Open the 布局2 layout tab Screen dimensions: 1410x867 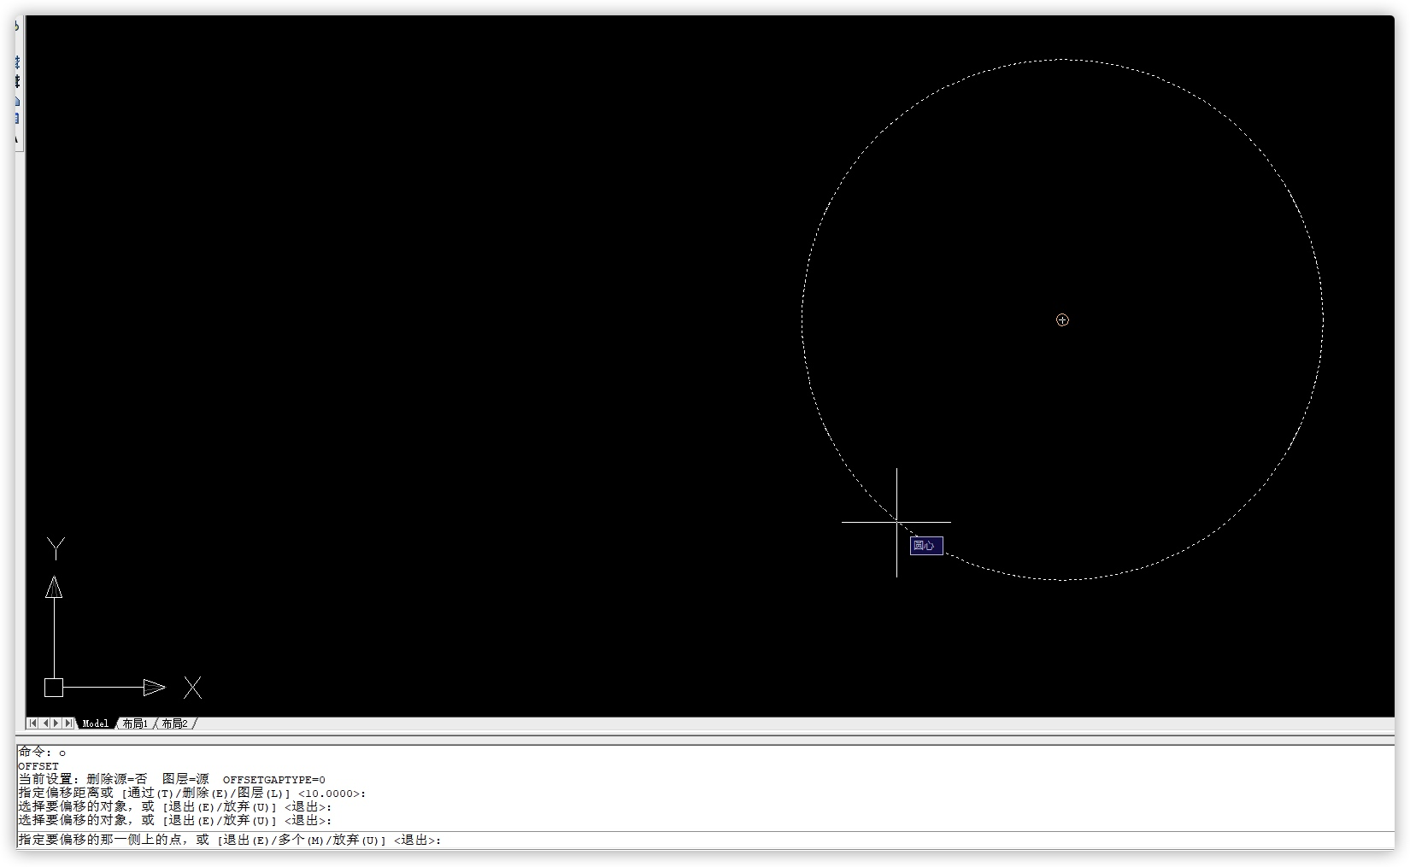coord(174,723)
